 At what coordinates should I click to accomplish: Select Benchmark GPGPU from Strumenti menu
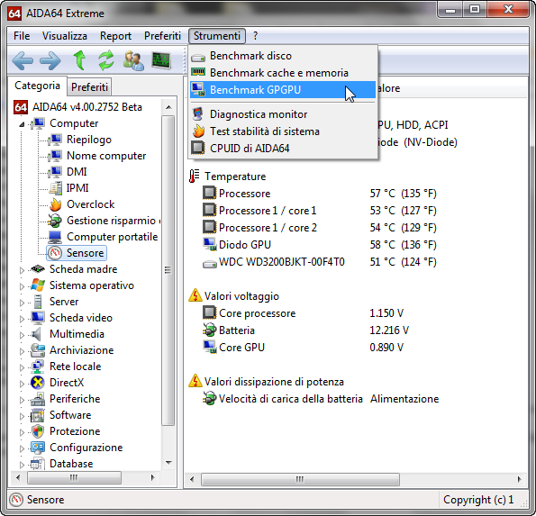coord(283,89)
